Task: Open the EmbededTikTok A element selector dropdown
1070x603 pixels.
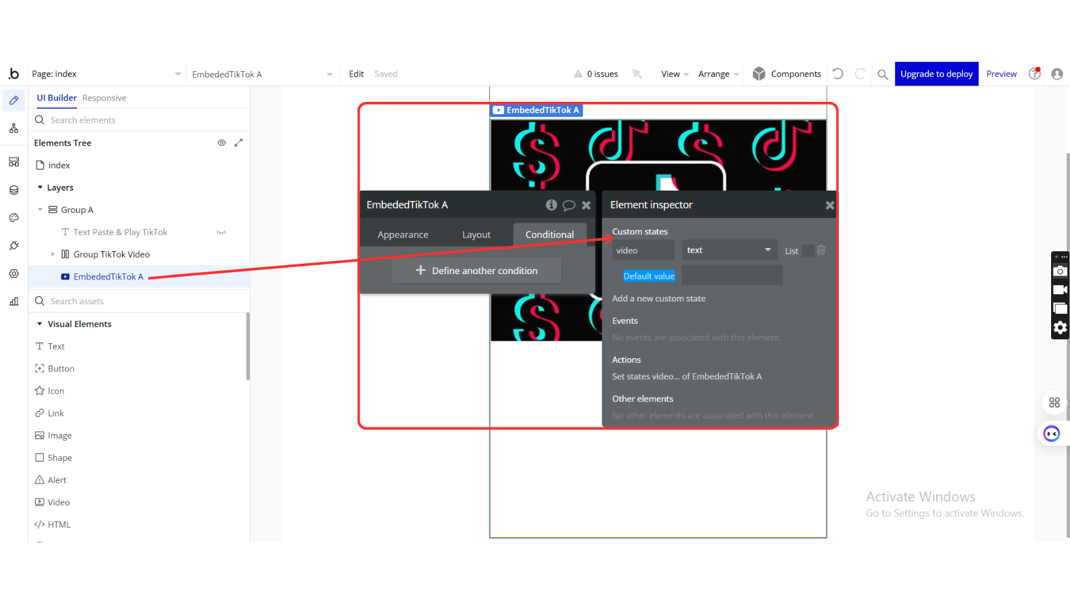Action: point(262,74)
